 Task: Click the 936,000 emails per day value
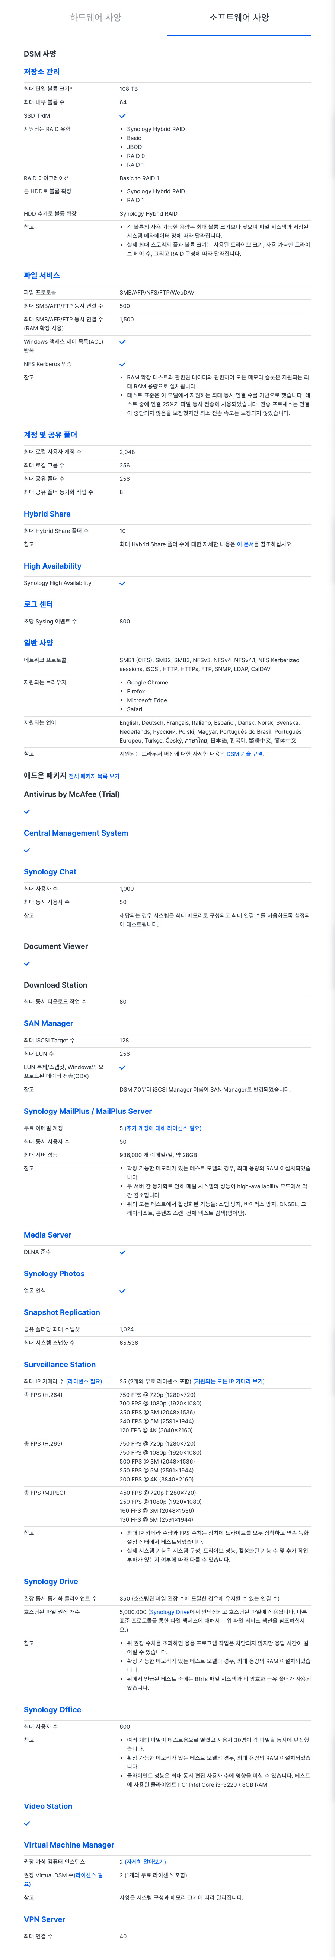(158, 1155)
